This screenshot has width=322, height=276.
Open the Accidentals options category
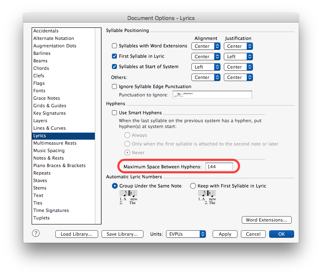pyautogui.click(x=46, y=31)
